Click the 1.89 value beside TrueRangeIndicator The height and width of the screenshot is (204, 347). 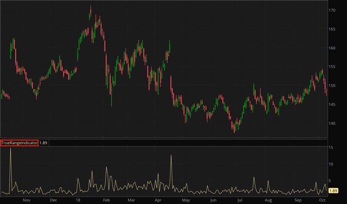43,143
